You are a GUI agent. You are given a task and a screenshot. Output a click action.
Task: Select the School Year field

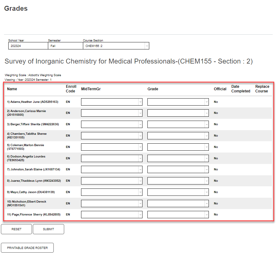[28, 45]
